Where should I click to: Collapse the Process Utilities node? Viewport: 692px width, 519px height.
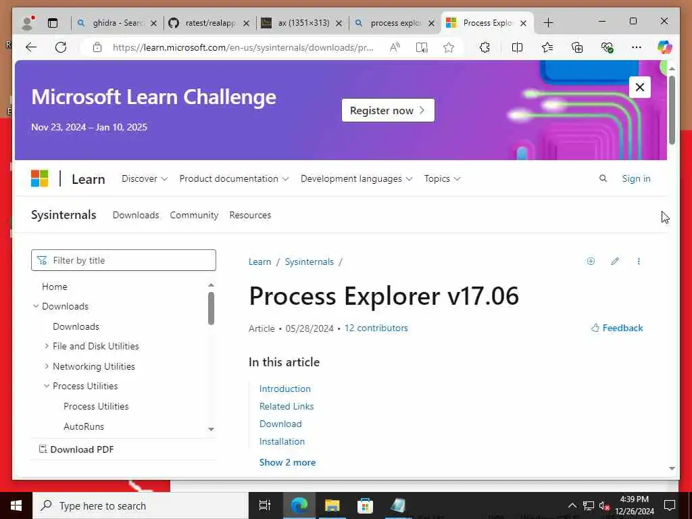point(47,386)
